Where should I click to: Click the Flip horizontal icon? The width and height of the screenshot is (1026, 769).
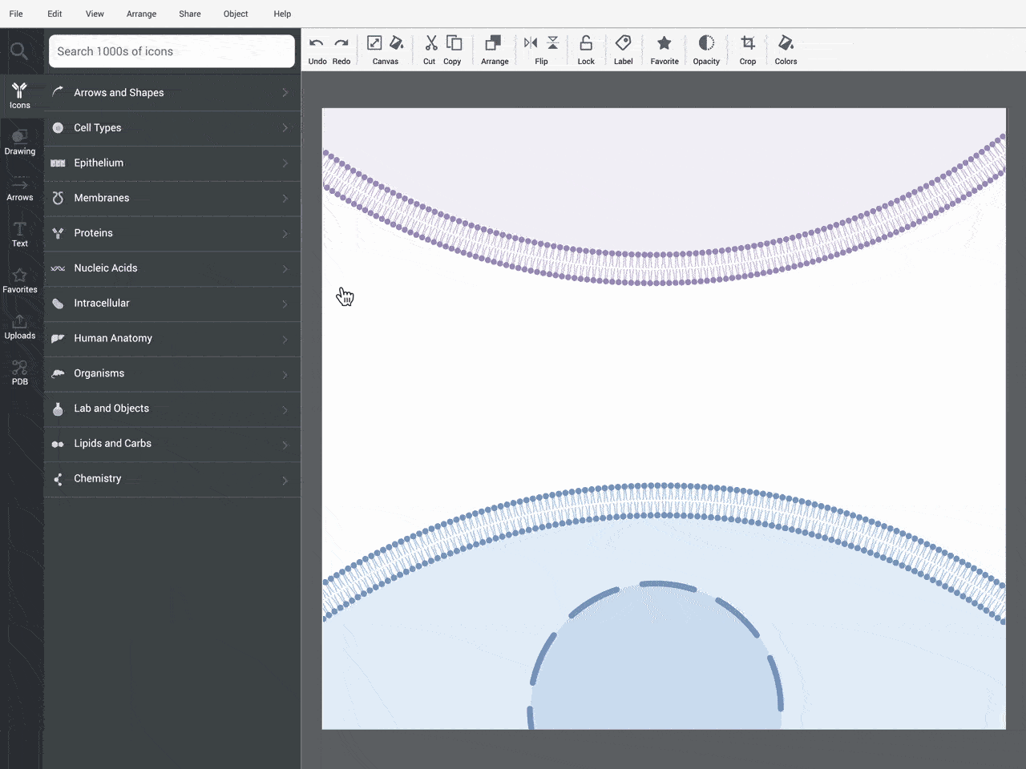click(x=531, y=43)
